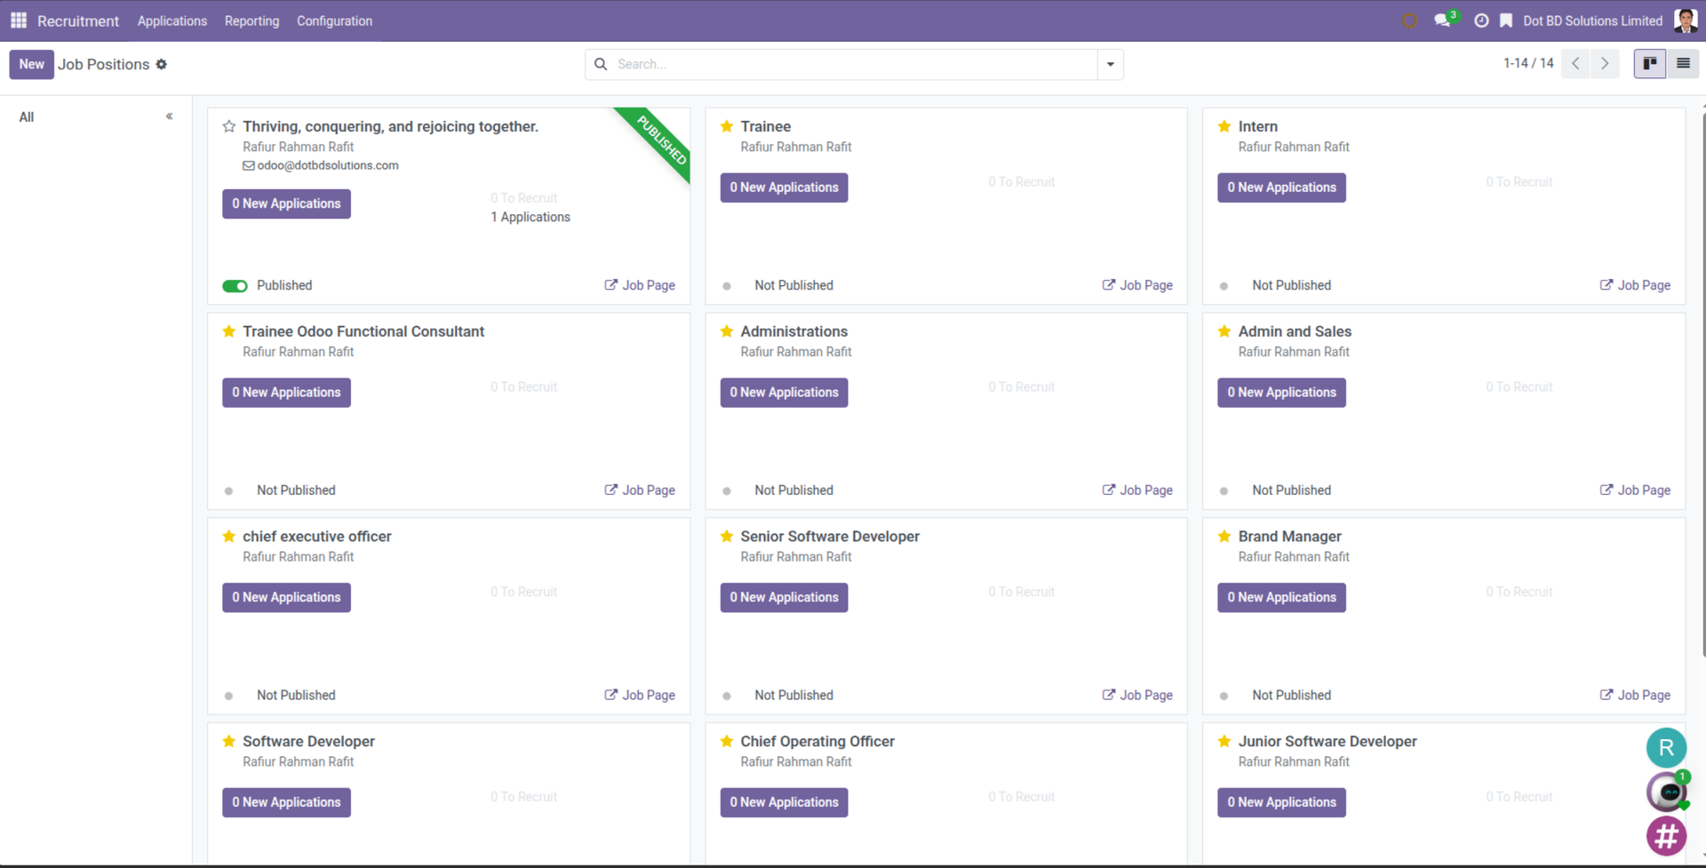
Task: Click the odoo@dotbdsolutions.com email alias
Action: tap(328, 165)
